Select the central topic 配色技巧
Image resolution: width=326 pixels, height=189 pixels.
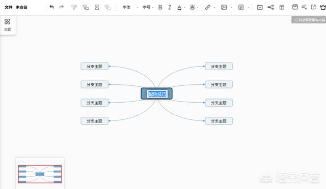[156, 94]
